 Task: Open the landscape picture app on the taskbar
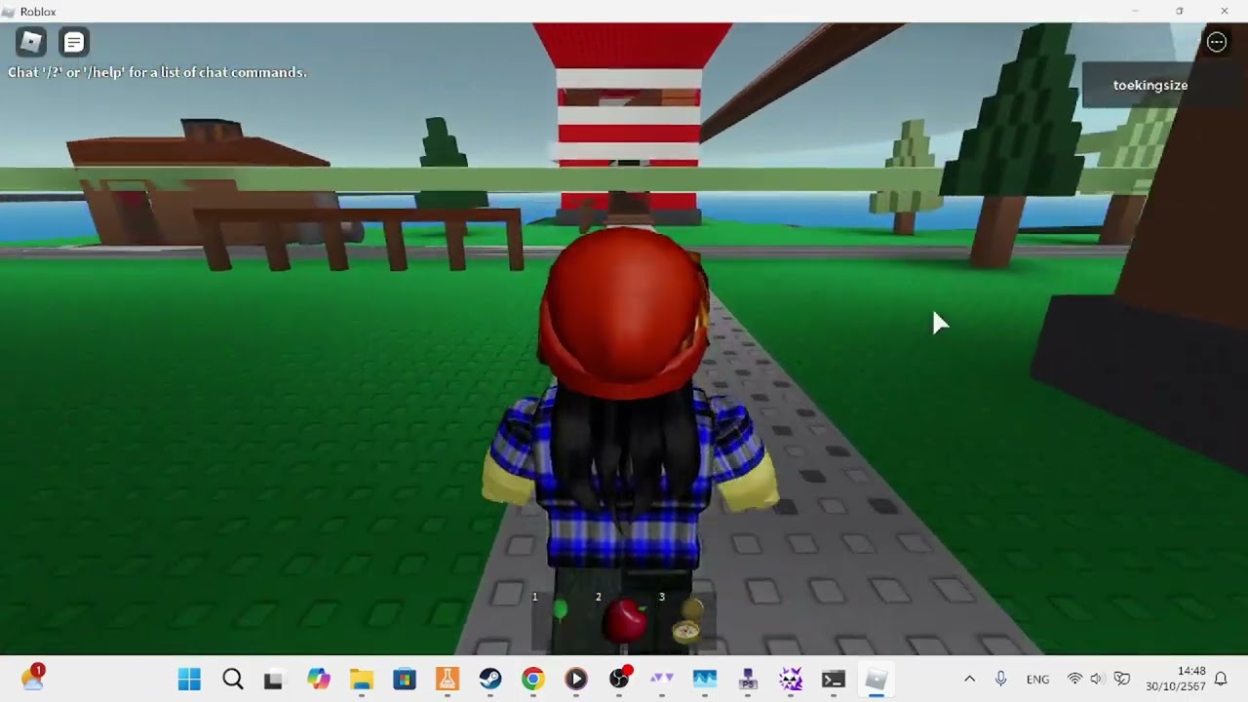tap(704, 680)
